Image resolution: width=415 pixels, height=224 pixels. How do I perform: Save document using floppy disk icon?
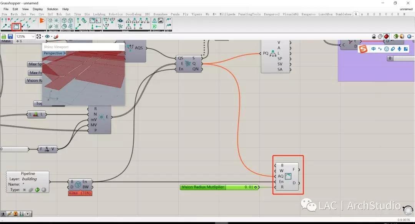(x=10, y=36)
